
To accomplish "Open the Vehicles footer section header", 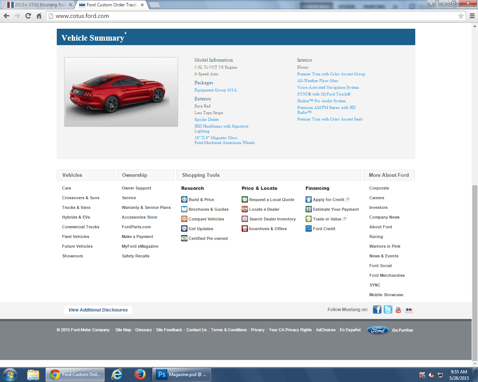I will pos(86,175).
